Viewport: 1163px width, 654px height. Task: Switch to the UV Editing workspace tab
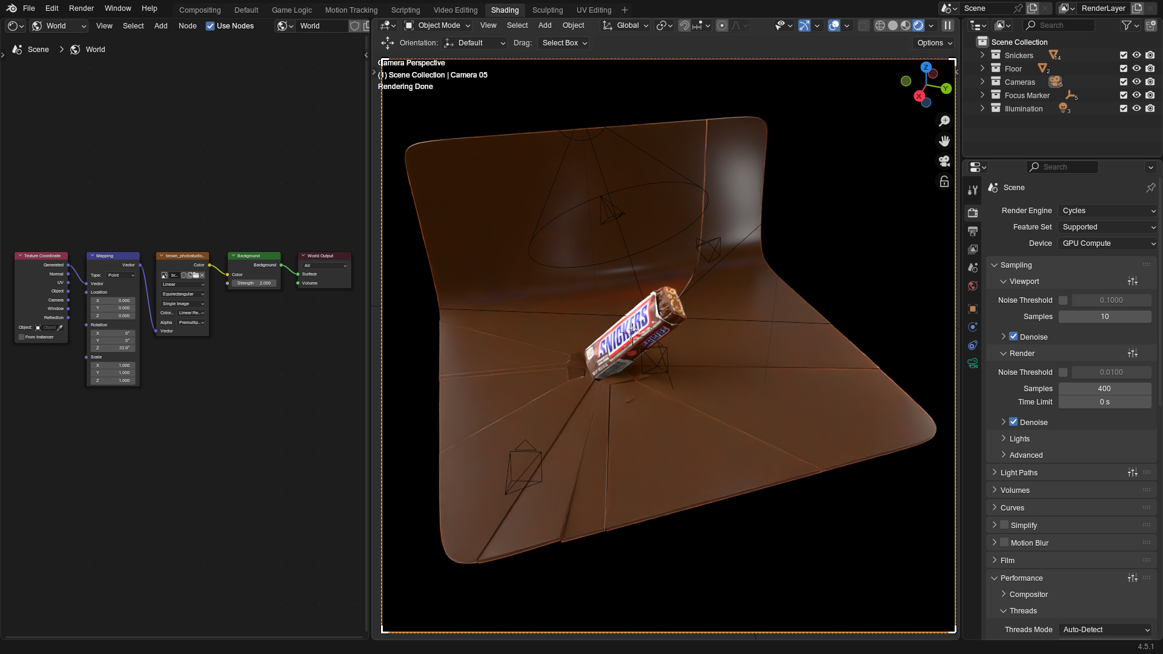tap(594, 10)
